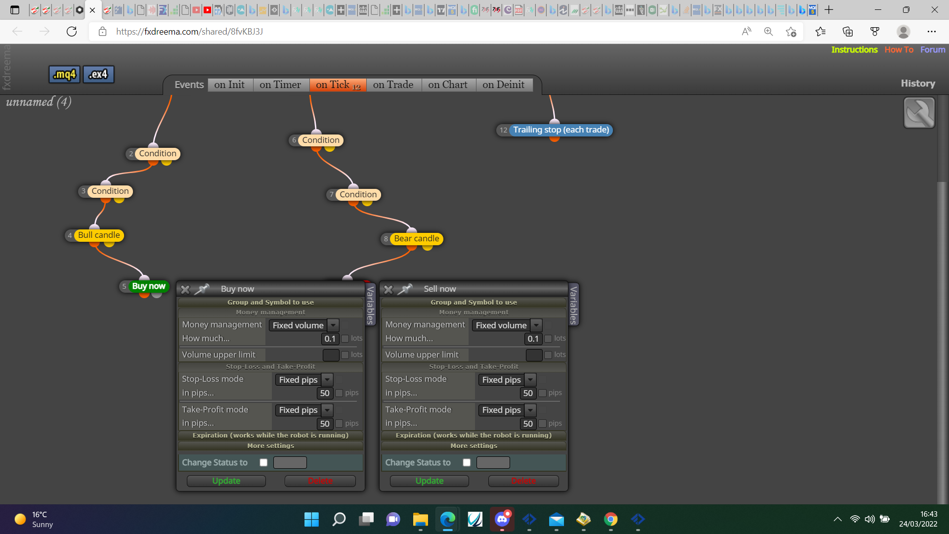Open Sell now Stop-Loss mode dropdown

coord(507,380)
